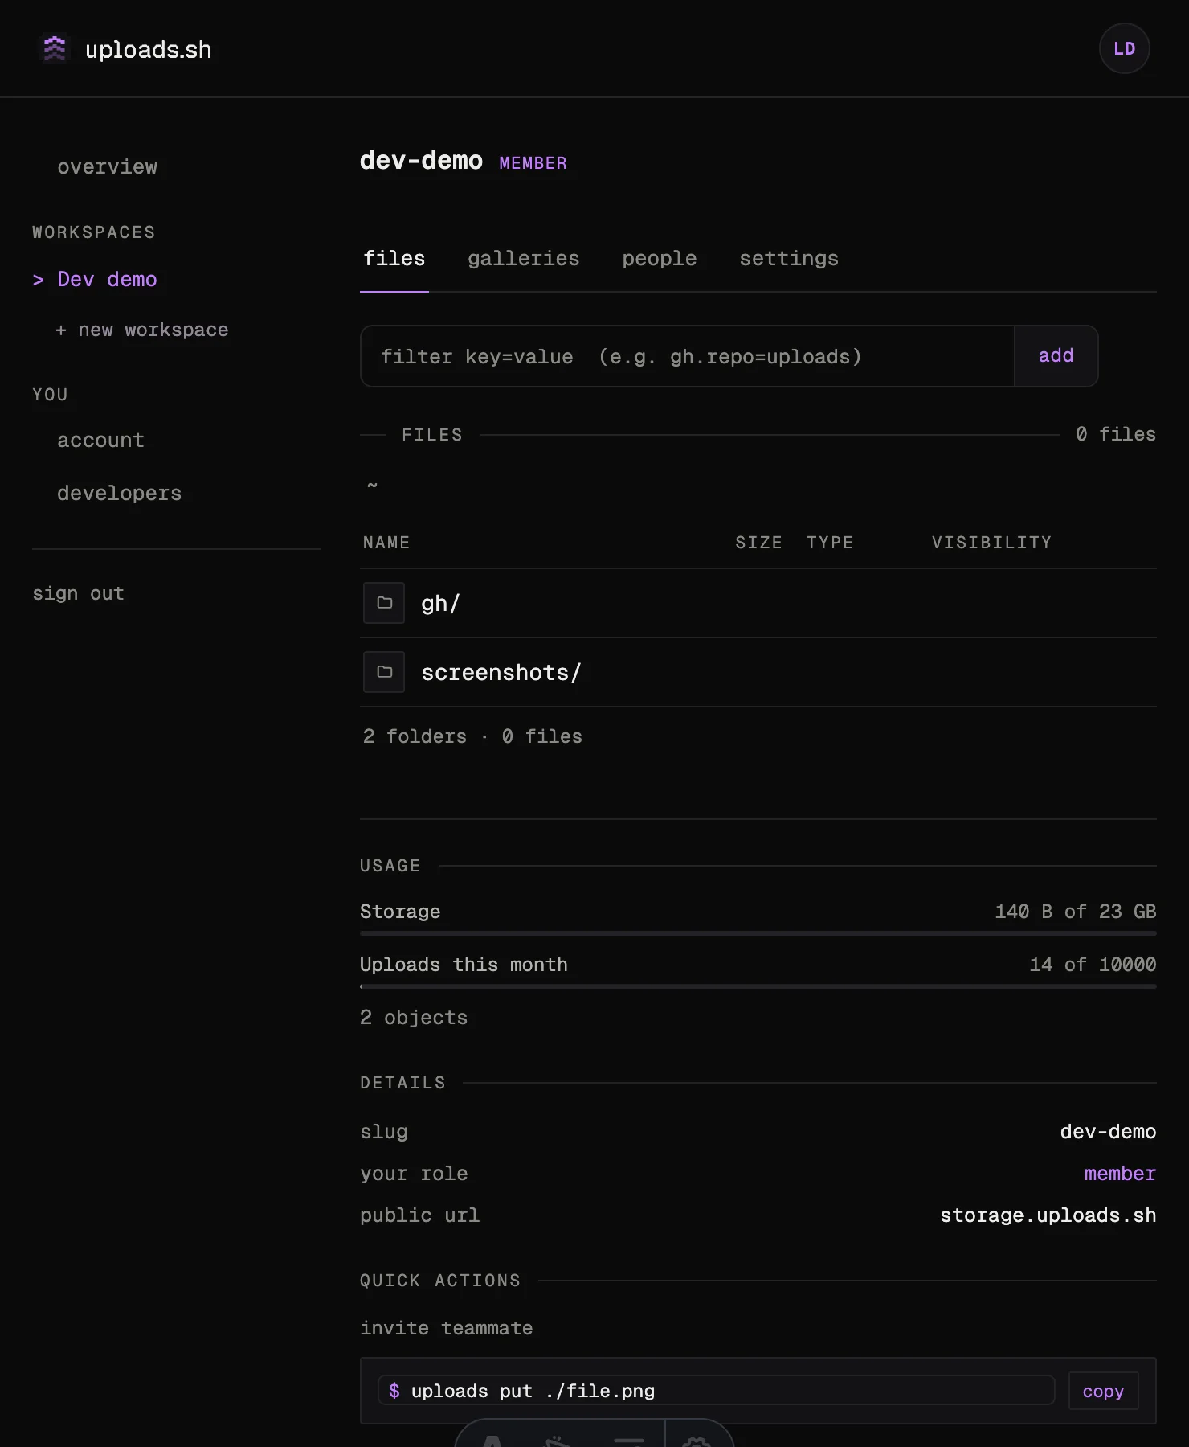This screenshot has height=1447, width=1189.
Task: Click the MEMBER badge next to dev-demo
Action: tap(533, 163)
